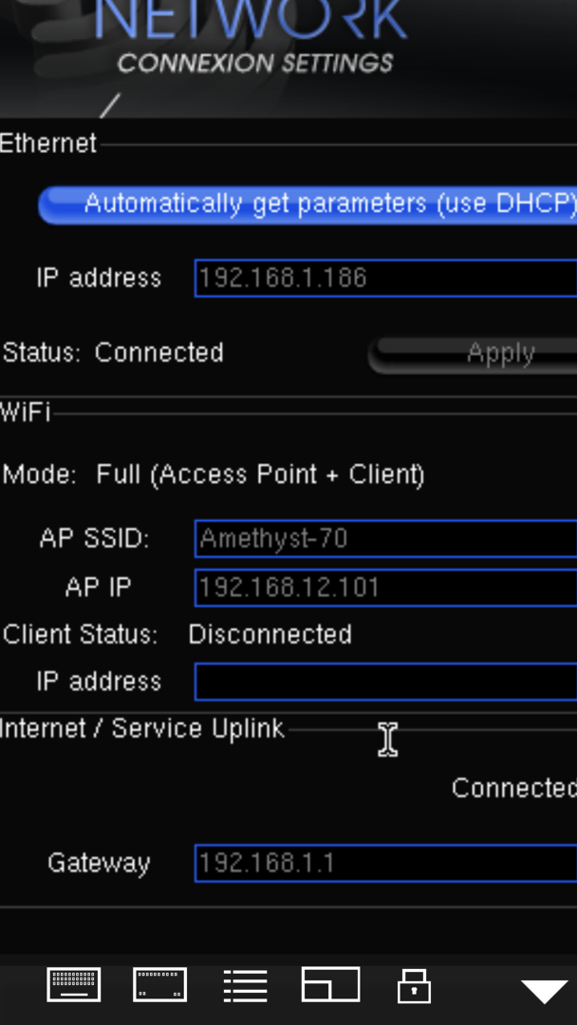The image size is (577, 1025).
Task: Click the Ethernet IP address field
Action: coord(385,278)
